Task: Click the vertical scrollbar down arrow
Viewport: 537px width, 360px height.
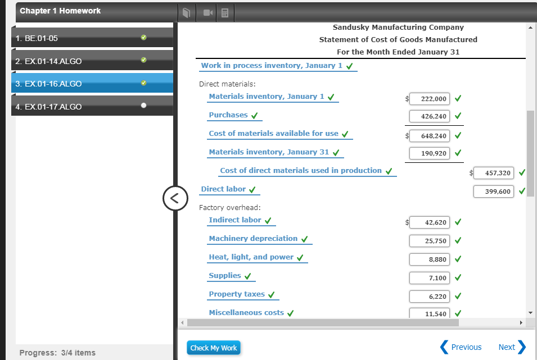Action: [x=530, y=312]
